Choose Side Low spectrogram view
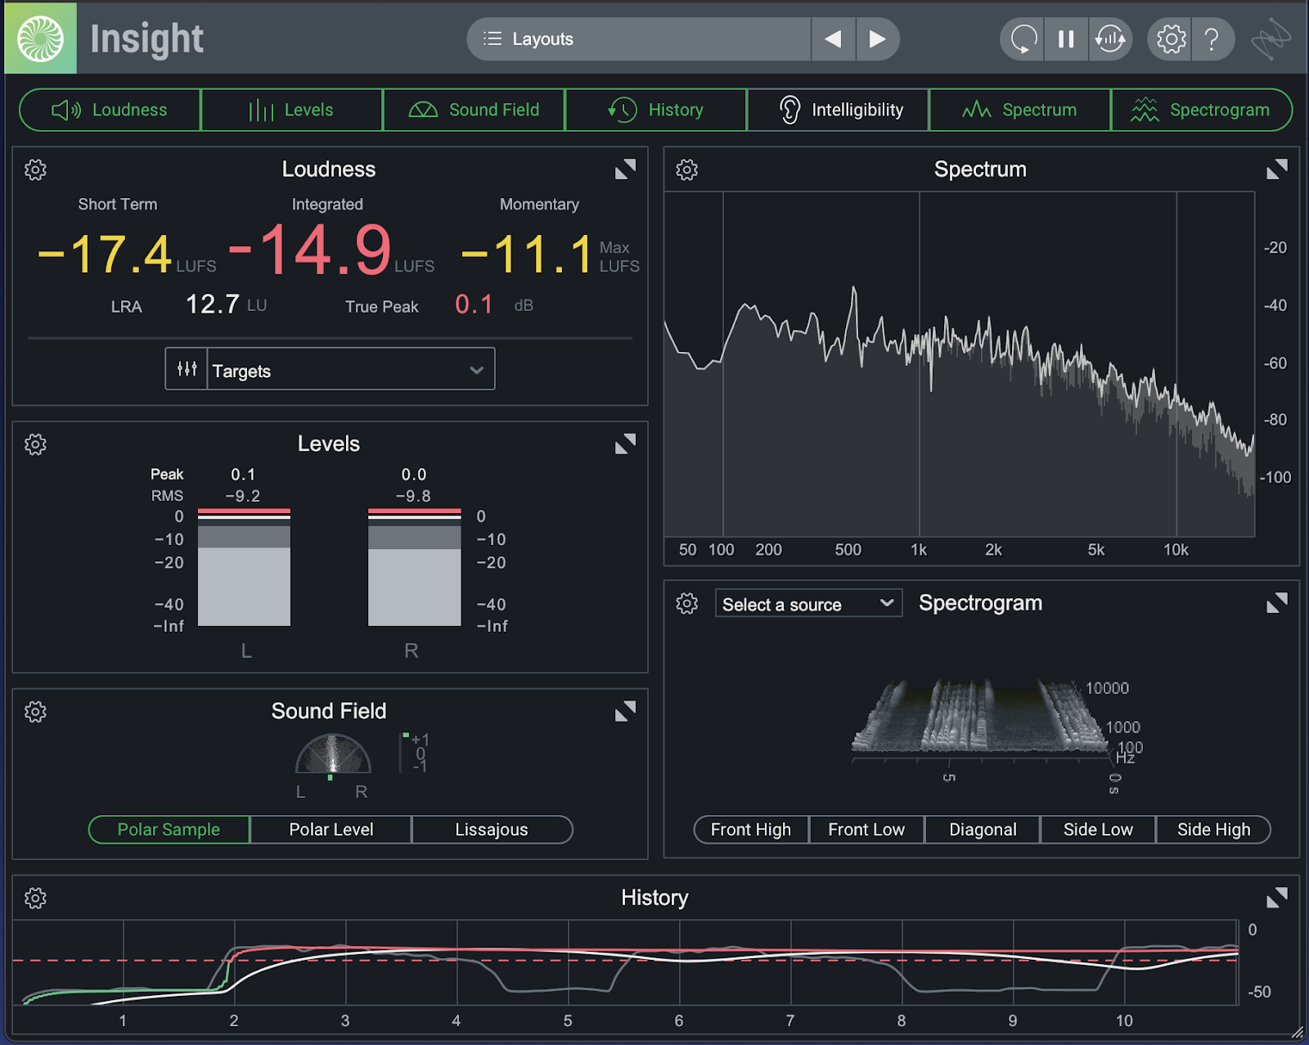The width and height of the screenshot is (1309, 1045). click(x=1098, y=829)
